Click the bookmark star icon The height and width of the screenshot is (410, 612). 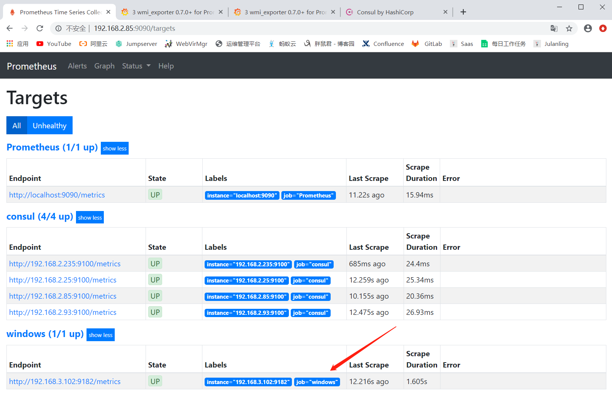click(569, 29)
